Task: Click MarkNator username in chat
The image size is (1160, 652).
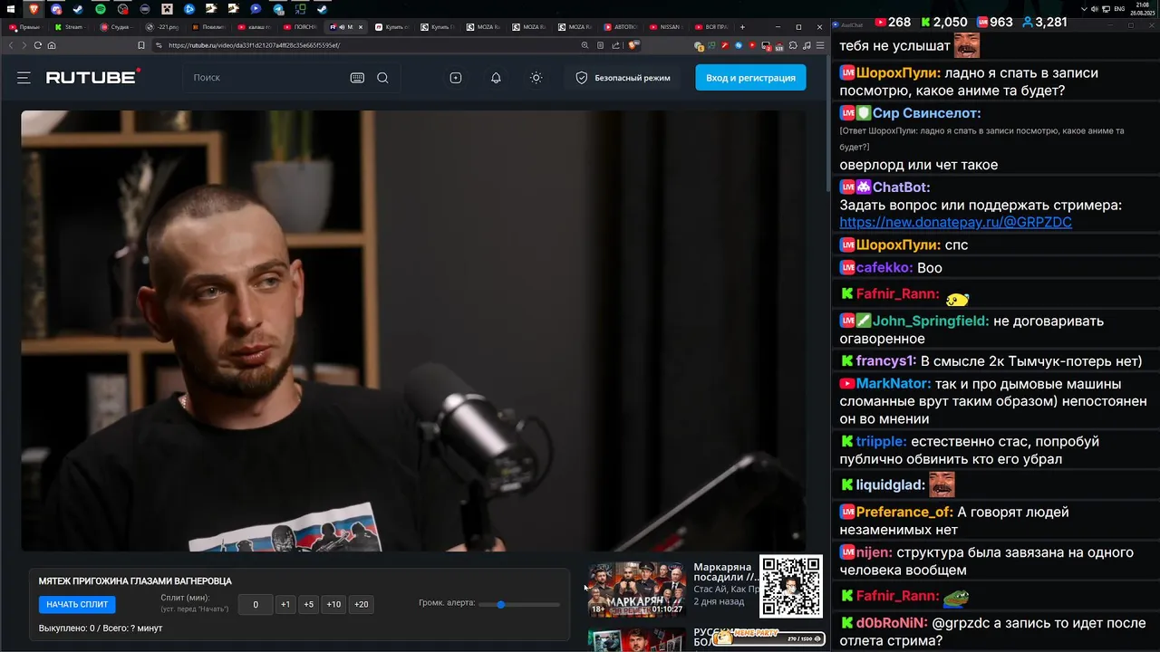Action: pos(894,384)
